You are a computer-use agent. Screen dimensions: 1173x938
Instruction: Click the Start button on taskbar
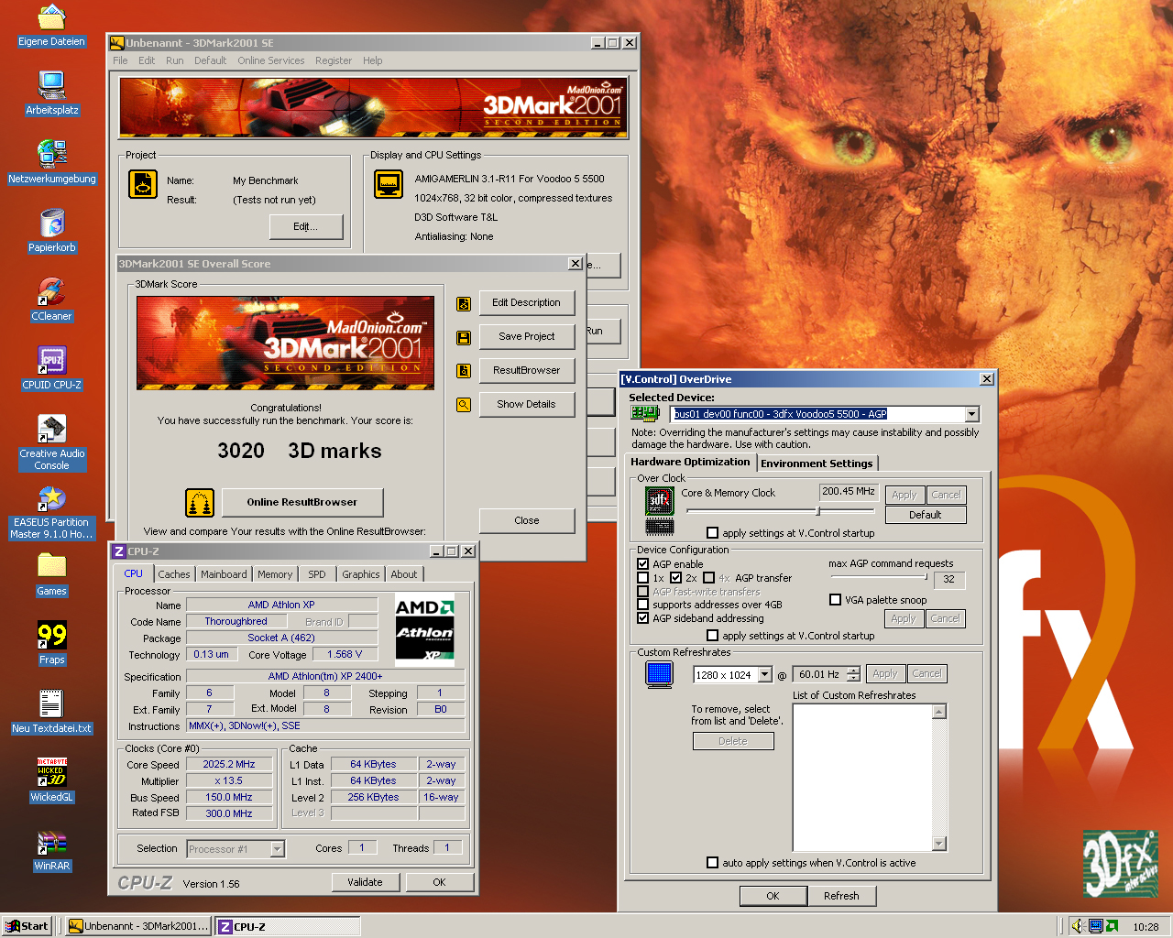(x=27, y=926)
